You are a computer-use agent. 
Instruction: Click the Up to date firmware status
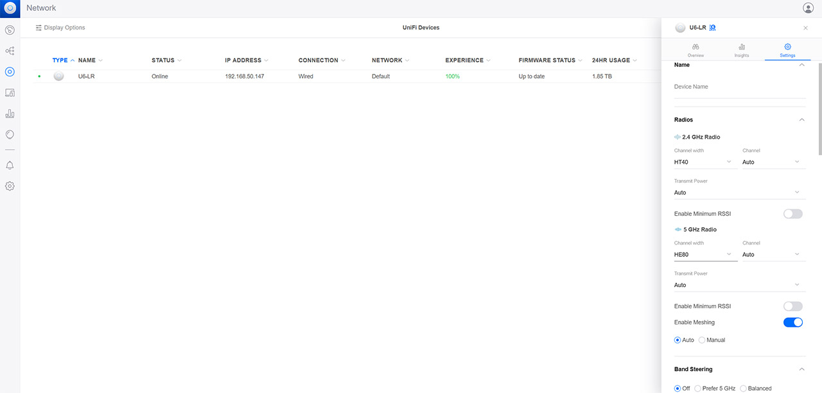pyautogui.click(x=532, y=76)
